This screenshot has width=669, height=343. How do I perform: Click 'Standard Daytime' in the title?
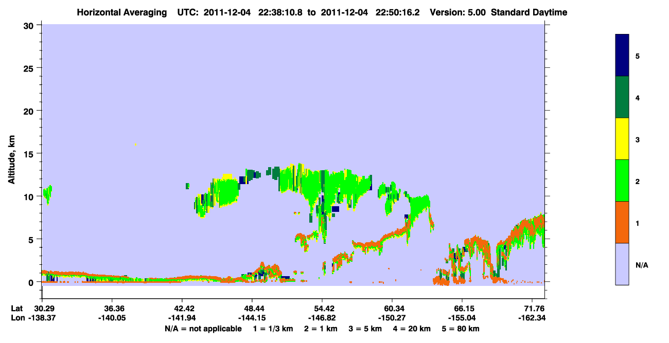(529, 12)
